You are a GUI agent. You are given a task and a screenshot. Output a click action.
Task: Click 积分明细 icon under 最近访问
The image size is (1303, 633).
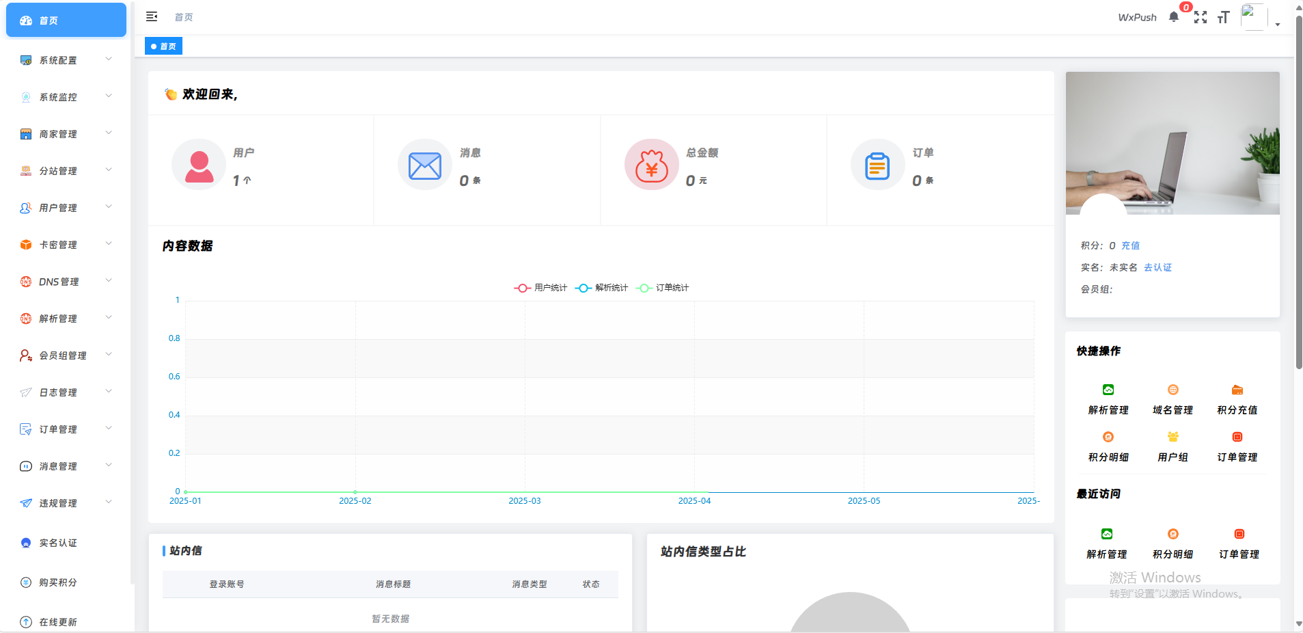[1173, 534]
